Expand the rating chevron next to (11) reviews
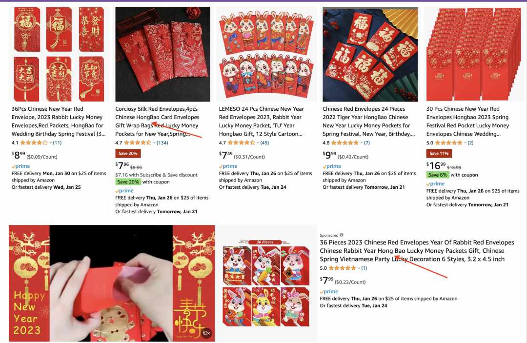 (x=50, y=143)
